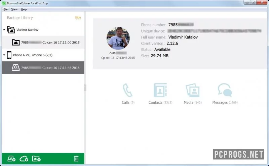Hide the Backups Library panel
This screenshot has width=269, height=166.
(78, 17)
